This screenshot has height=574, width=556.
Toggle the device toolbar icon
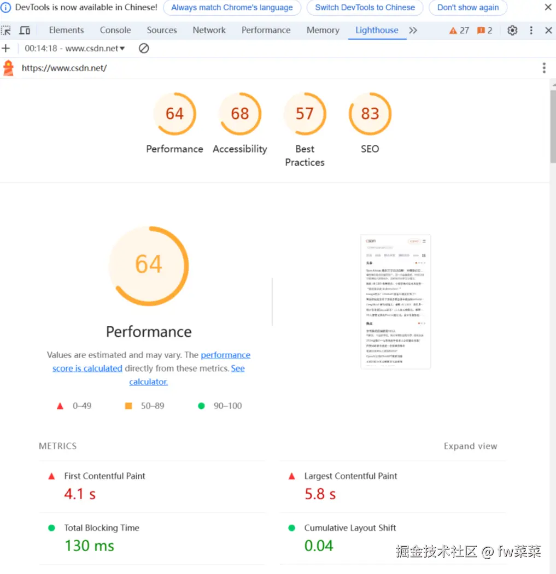click(25, 31)
